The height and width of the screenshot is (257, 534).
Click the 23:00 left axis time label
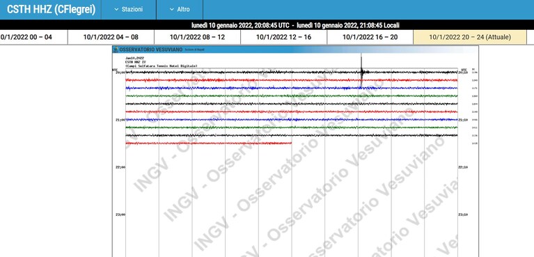click(x=120, y=215)
